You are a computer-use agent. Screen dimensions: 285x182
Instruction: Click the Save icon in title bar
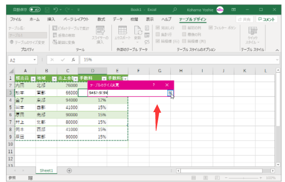pyautogui.click(x=47, y=9)
